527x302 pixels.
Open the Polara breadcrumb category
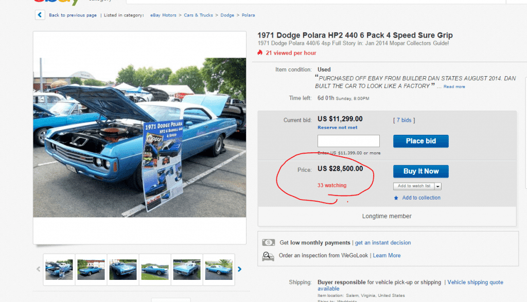pyautogui.click(x=248, y=15)
